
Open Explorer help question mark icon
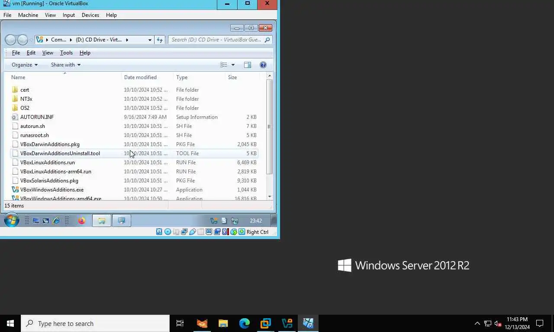[x=263, y=65]
